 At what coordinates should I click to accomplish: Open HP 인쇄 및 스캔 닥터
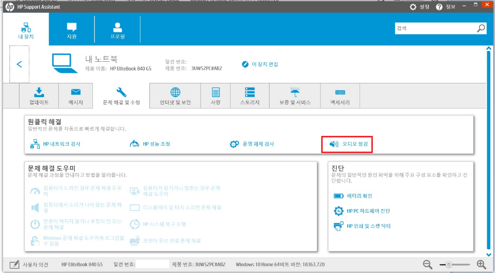(369, 226)
